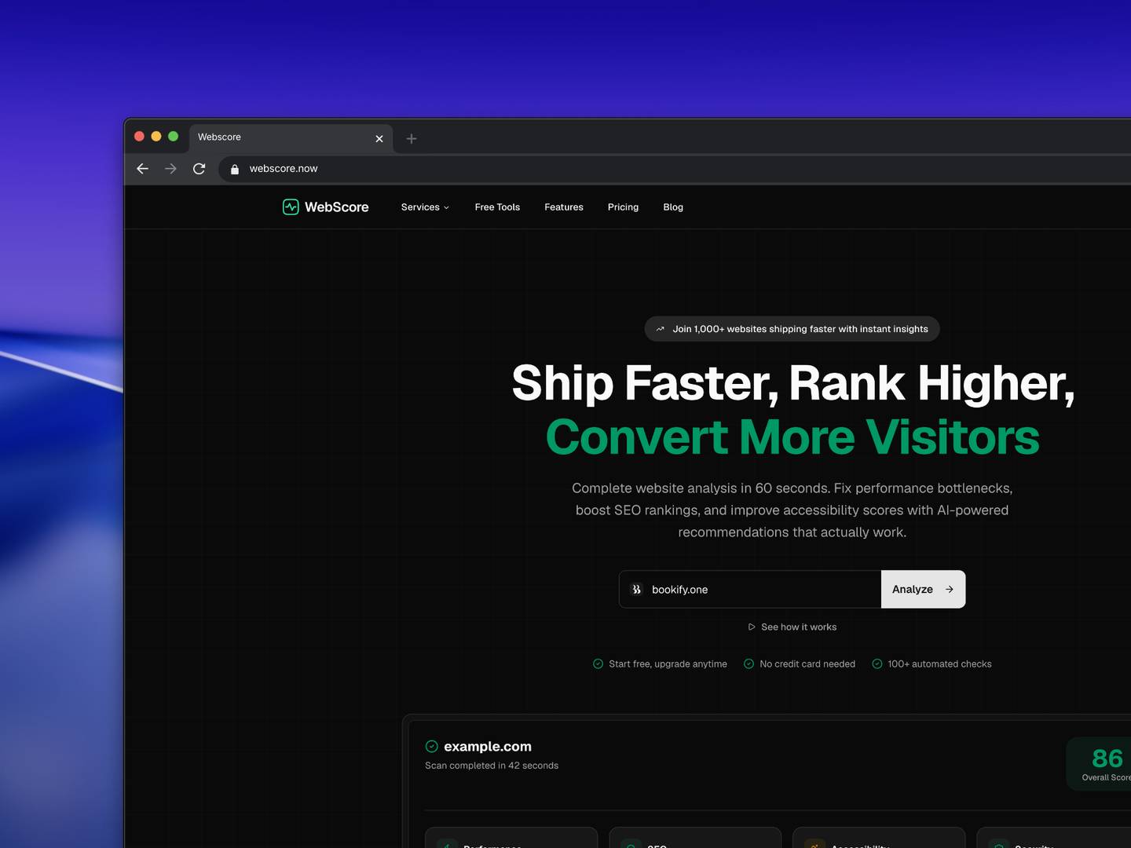Click the padlock icon in the address bar
Viewport: 1131px width, 848px height.
pos(234,168)
